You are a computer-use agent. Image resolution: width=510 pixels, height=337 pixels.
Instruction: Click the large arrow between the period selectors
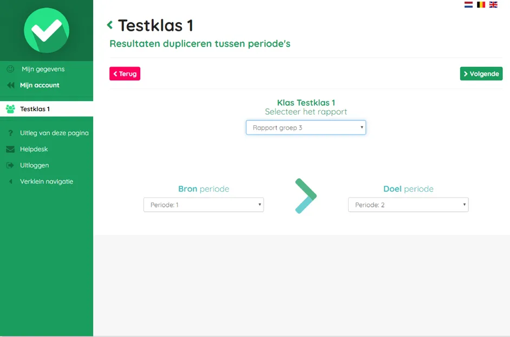coord(306,196)
